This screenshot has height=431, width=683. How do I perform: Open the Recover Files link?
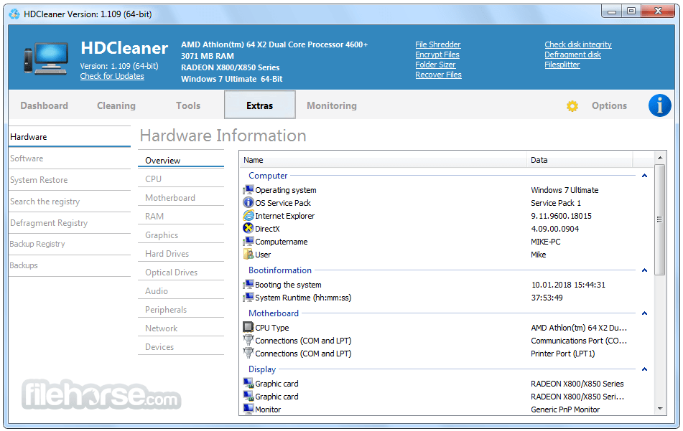438,75
